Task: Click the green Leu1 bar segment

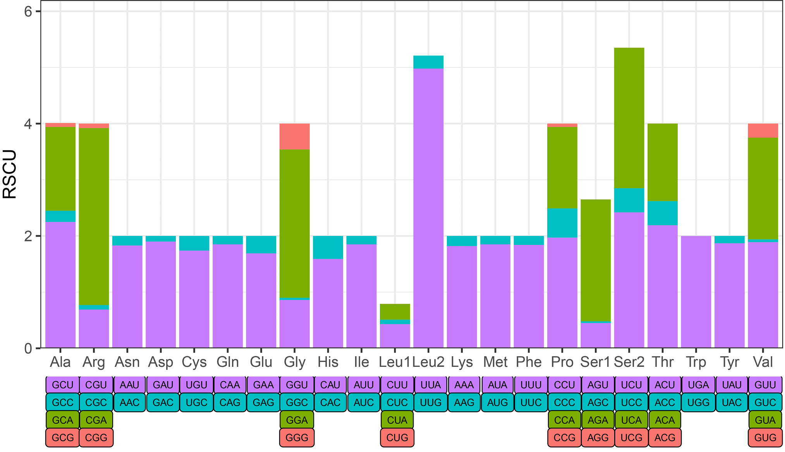Action: [395, 312]
